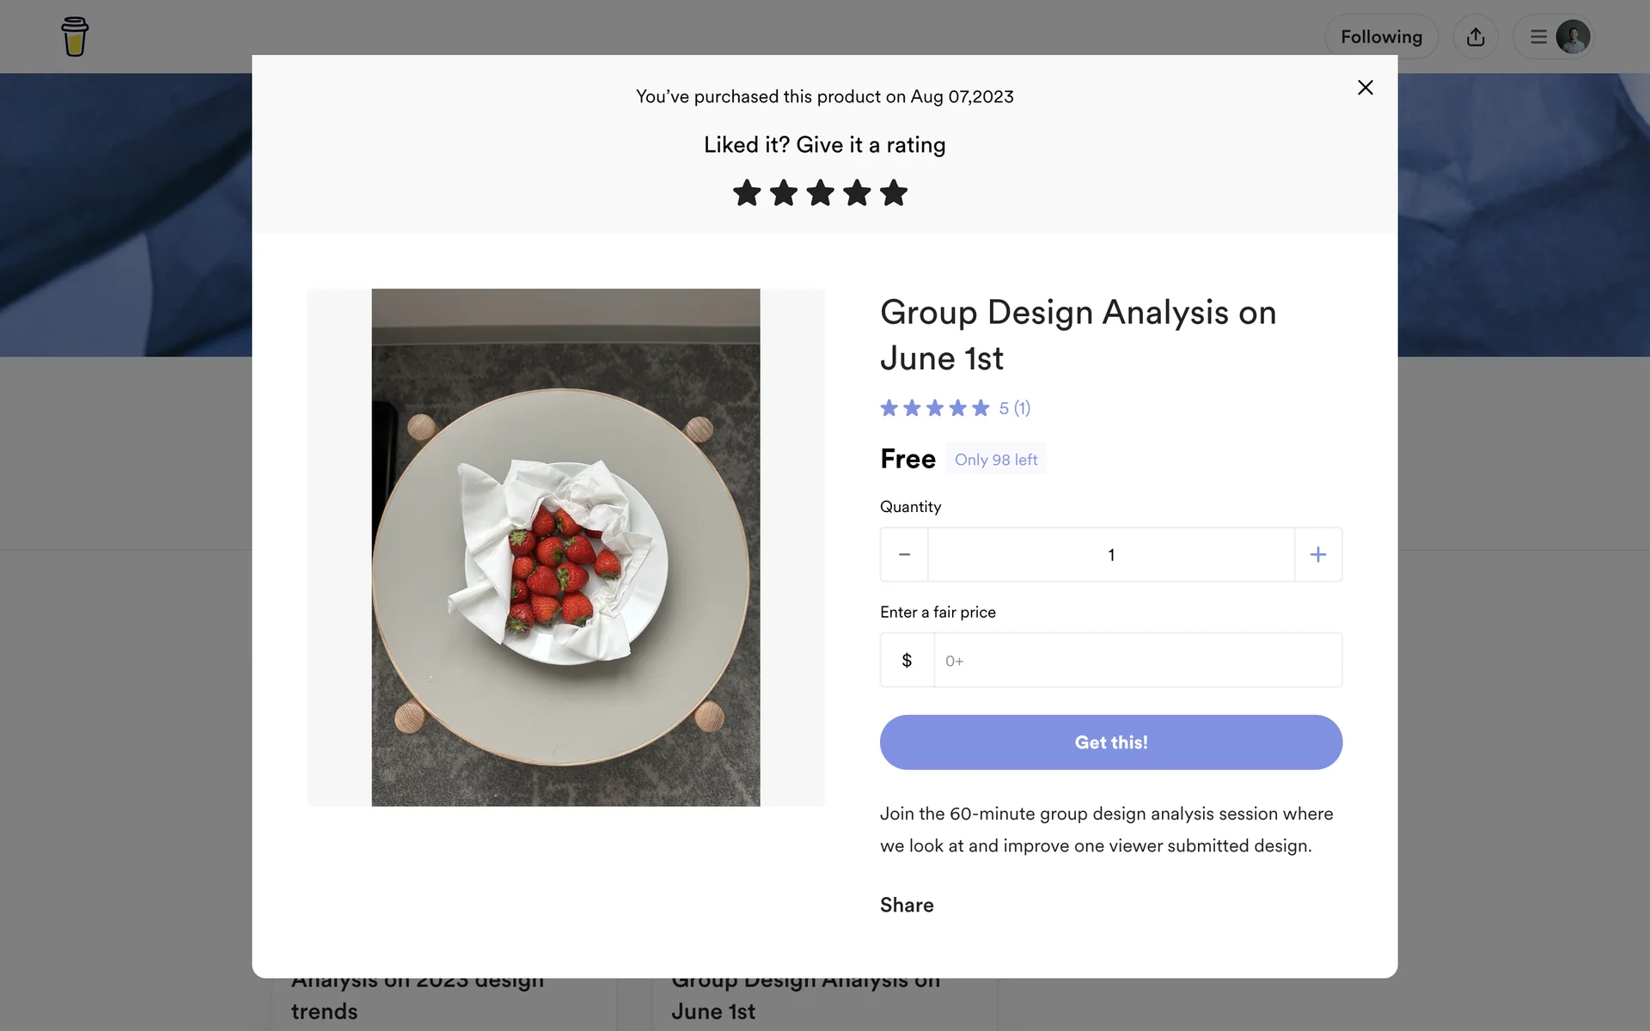
Task: Click the Only 98 left badge
Action: pos(995,460)
